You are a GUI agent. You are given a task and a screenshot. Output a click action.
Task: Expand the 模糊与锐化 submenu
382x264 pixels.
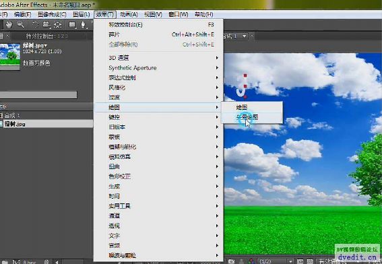tap(158, 147)
